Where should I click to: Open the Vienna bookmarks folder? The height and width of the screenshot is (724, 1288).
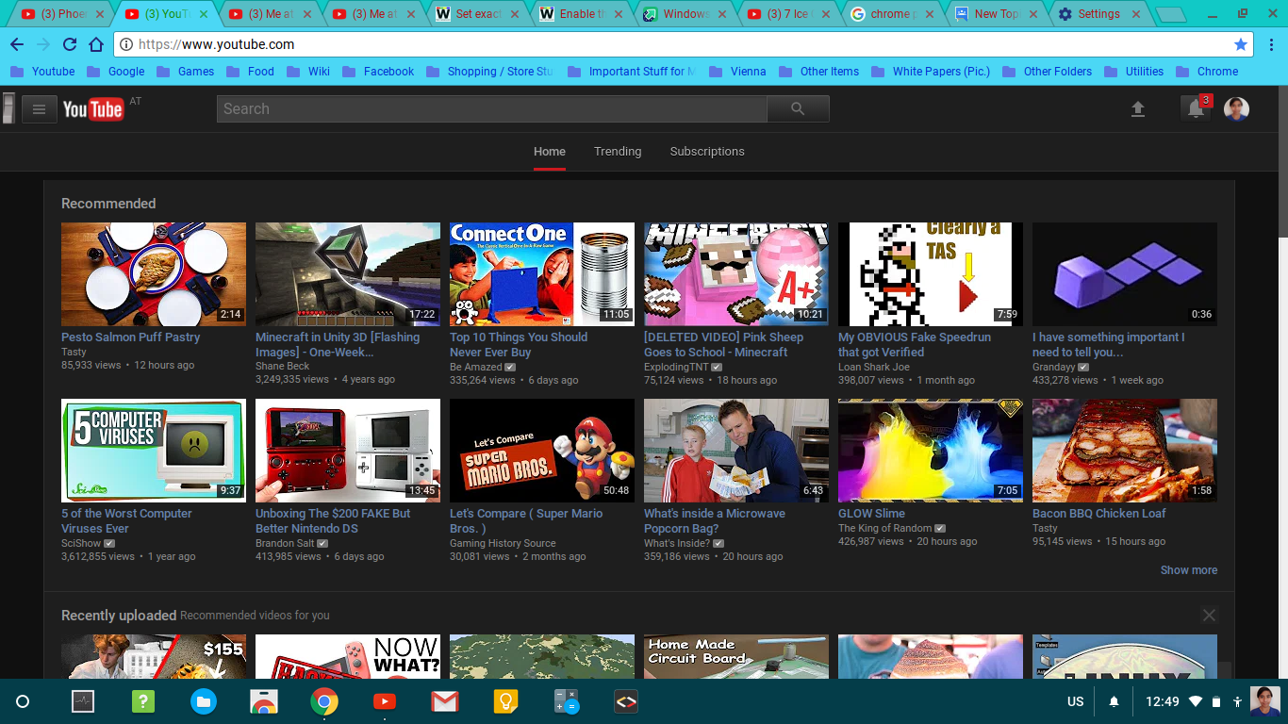(736, 72)
